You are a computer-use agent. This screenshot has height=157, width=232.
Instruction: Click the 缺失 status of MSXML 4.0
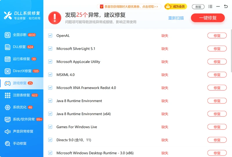(165, 75)
